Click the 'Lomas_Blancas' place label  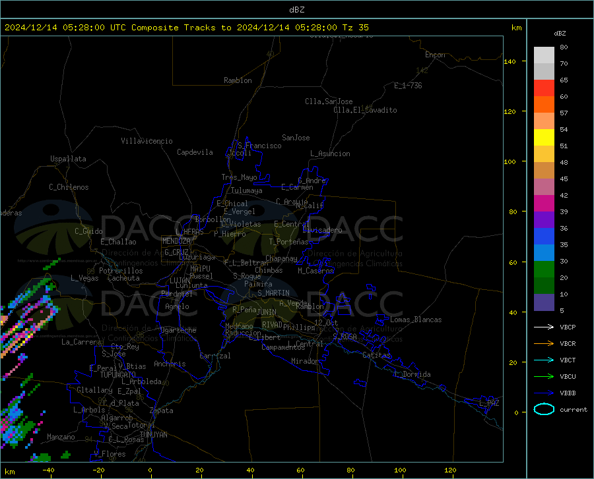pos(416,320)
